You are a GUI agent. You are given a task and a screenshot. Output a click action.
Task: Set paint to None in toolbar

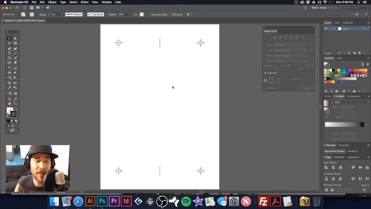coord(16,121)
